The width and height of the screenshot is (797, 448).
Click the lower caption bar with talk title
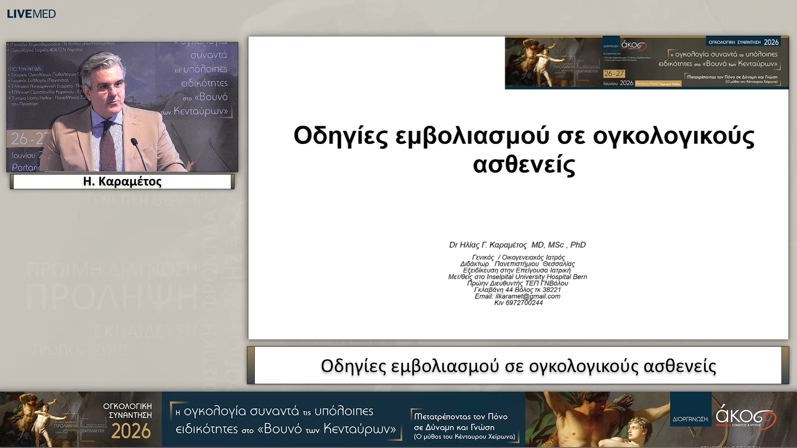tap(518, 365)
